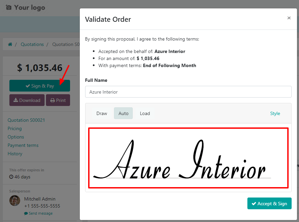Enable the Auto signature mode
This screenshot has width=299, height=222.
click(123, 113)
